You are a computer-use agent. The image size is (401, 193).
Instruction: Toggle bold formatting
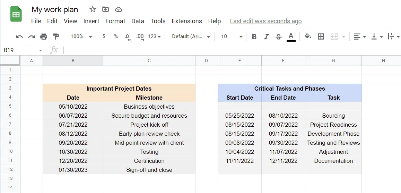coord(254,36)
